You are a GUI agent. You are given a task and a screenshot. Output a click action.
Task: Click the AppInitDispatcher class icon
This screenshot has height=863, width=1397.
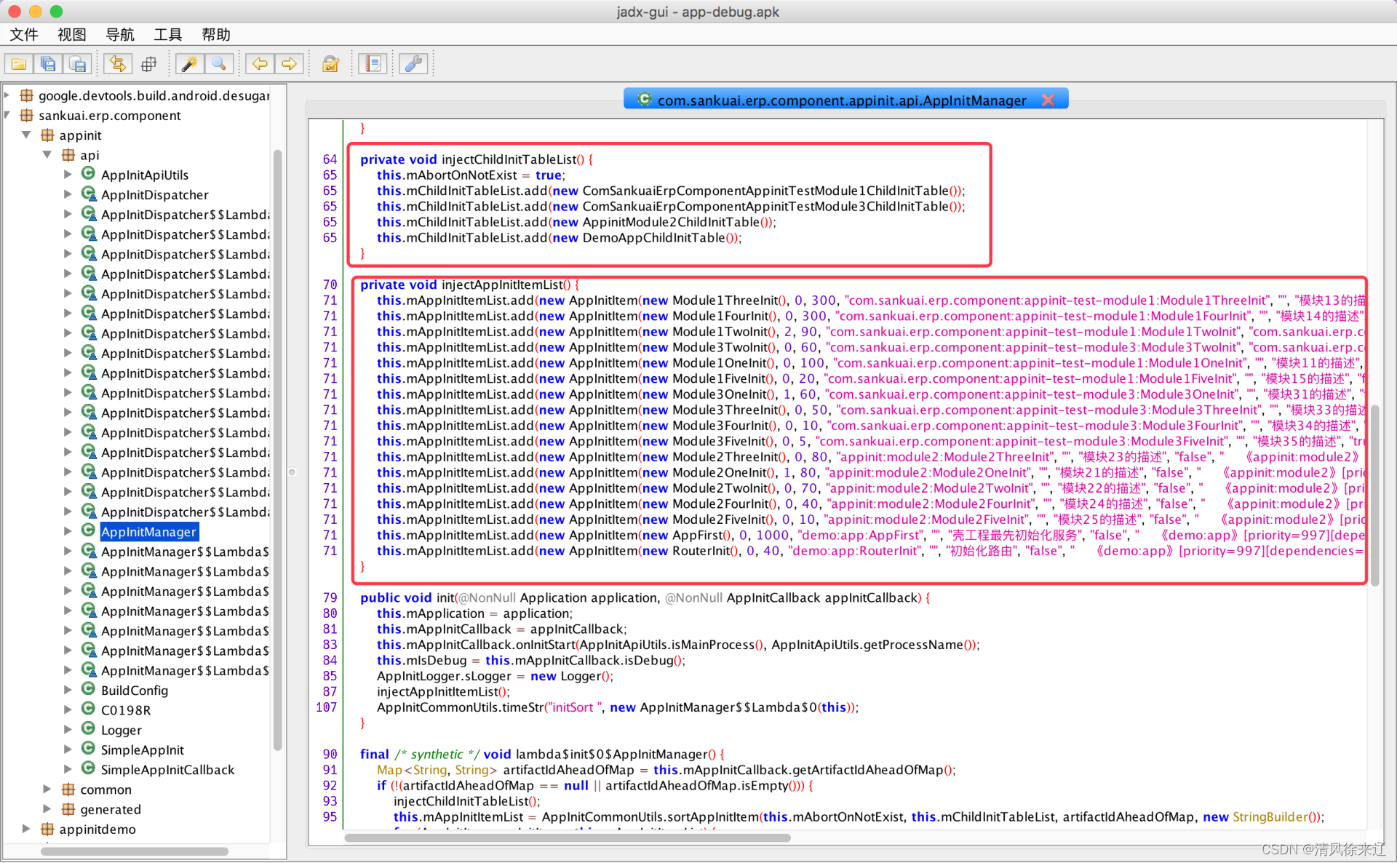coord(88,194)
